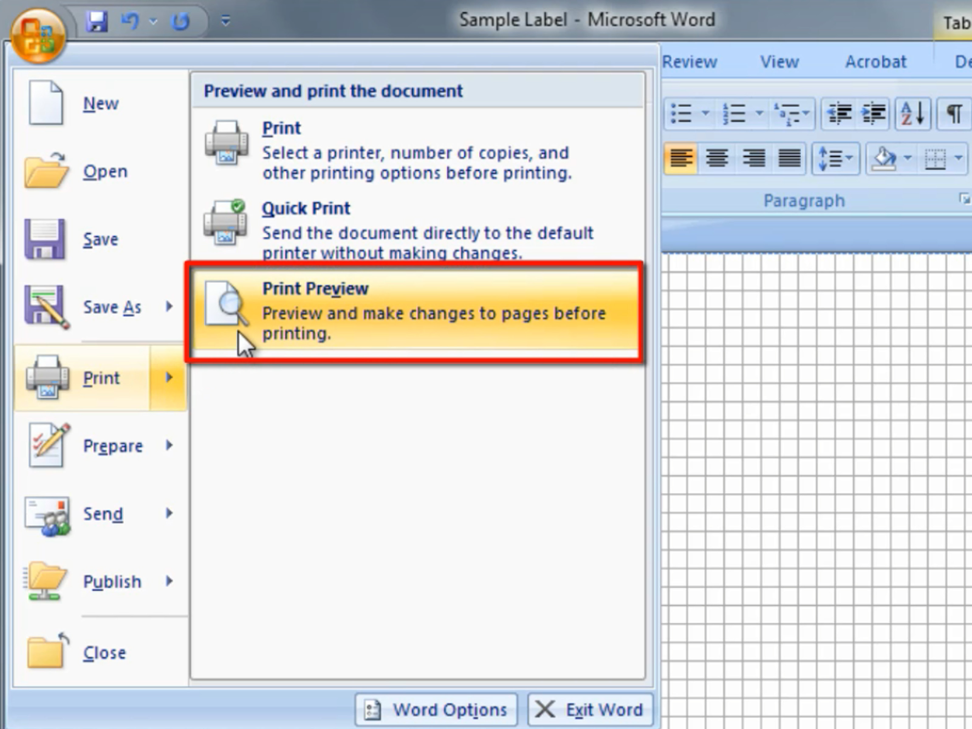Open the Bullets dropdown arrow
Image resolution: width=972 pixels, height=729 pixels.
point(706,114)
